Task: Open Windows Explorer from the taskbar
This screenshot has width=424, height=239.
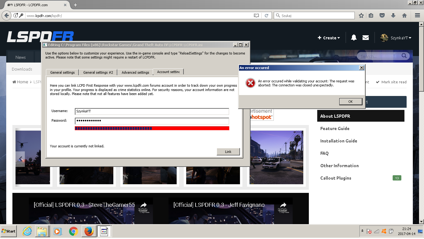Action: click(42, 231)
